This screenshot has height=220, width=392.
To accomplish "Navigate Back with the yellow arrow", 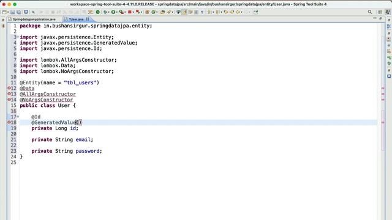I will tap(238, 12).
